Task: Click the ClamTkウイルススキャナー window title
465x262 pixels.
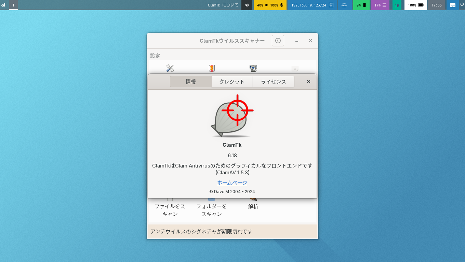Action: point(232,41)
